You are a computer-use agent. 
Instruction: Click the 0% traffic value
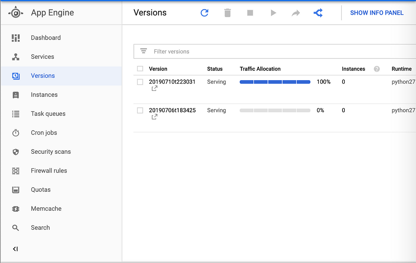[320, 110]
